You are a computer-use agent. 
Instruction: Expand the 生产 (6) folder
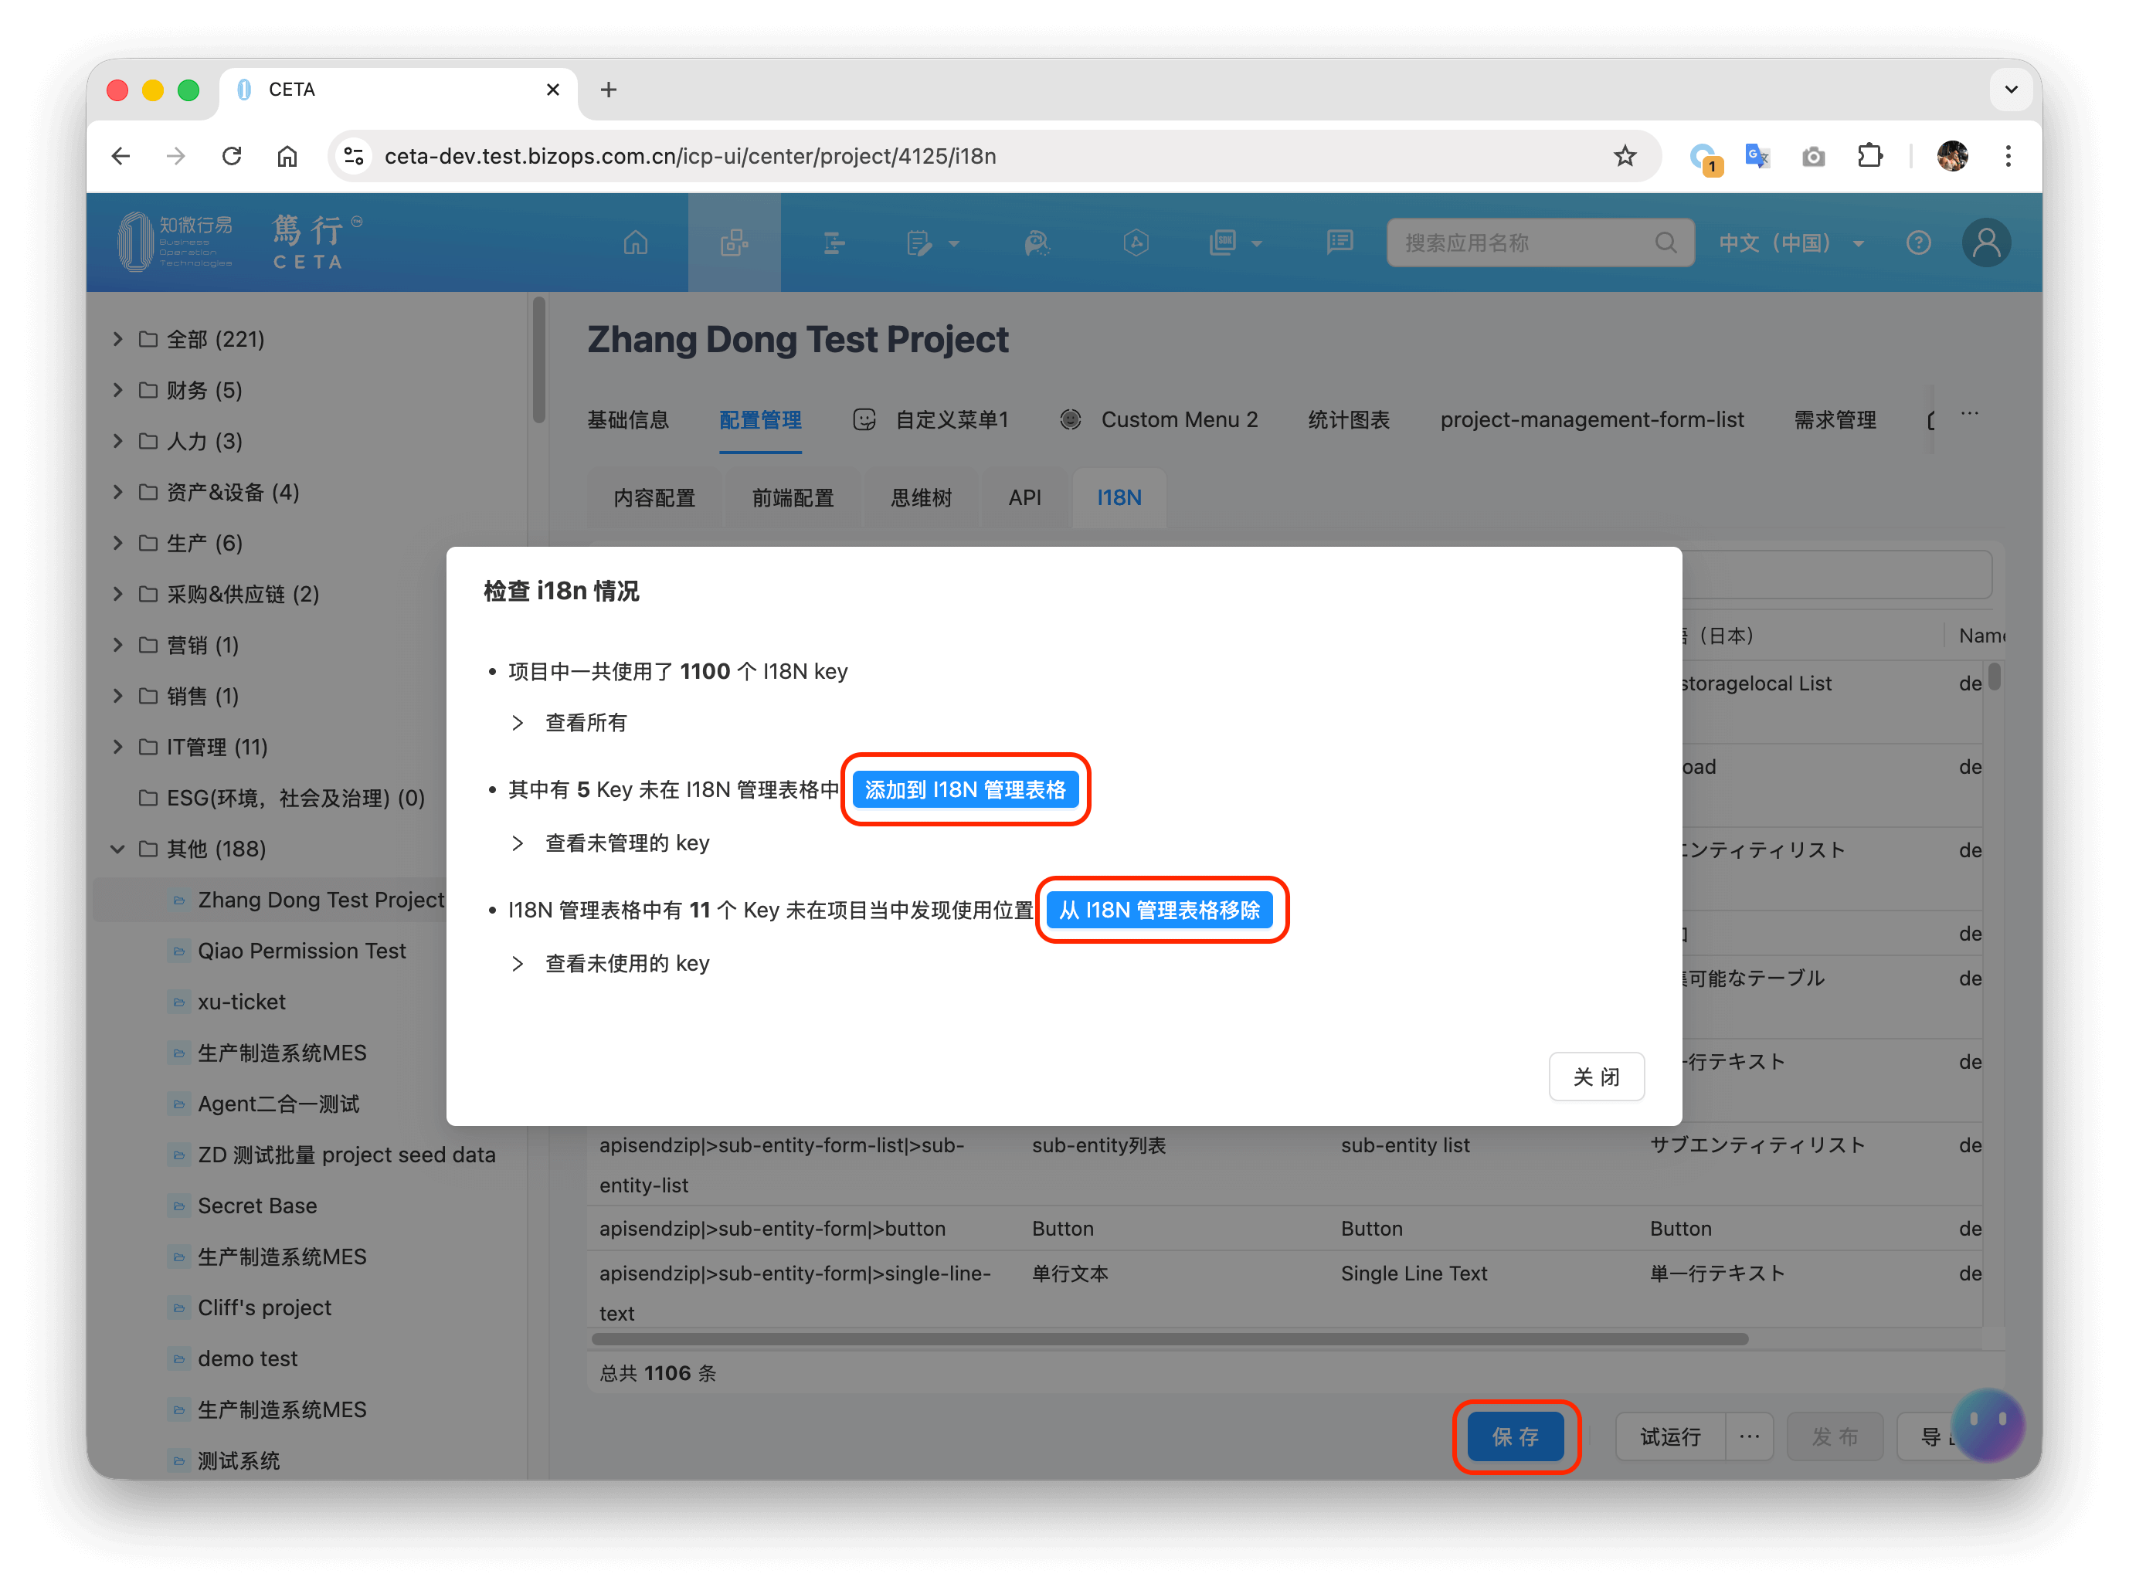117,543
